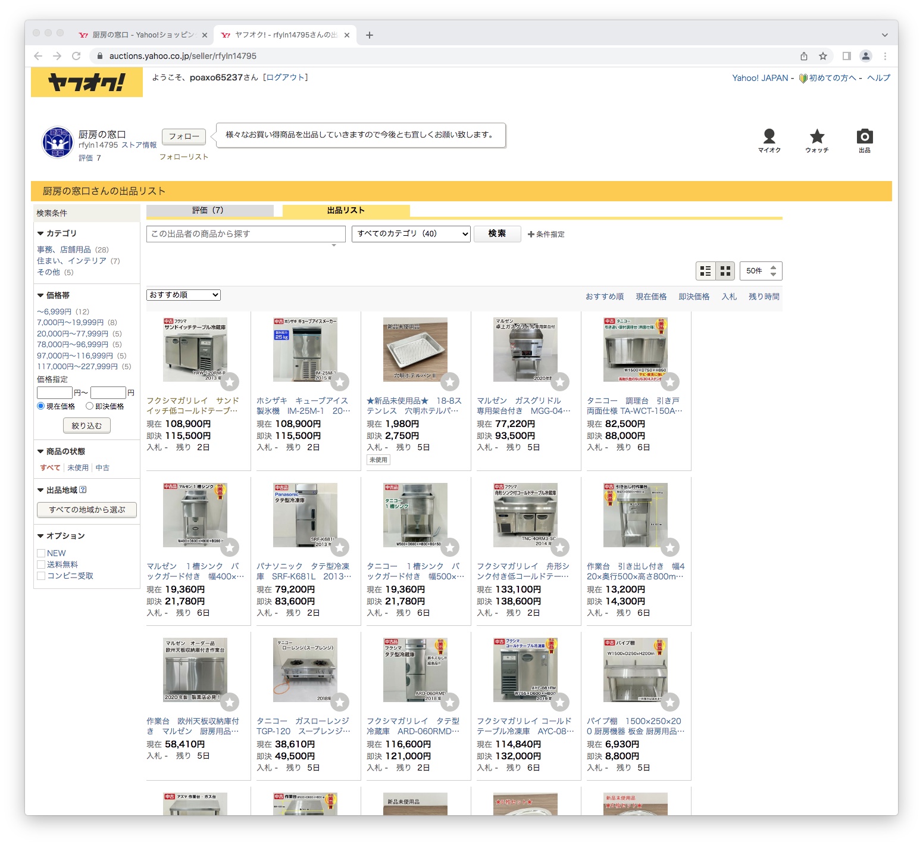Watch star on 穴明ホテルパン item
The width and height of the screenshot is (923, 845).
(450, 382)
